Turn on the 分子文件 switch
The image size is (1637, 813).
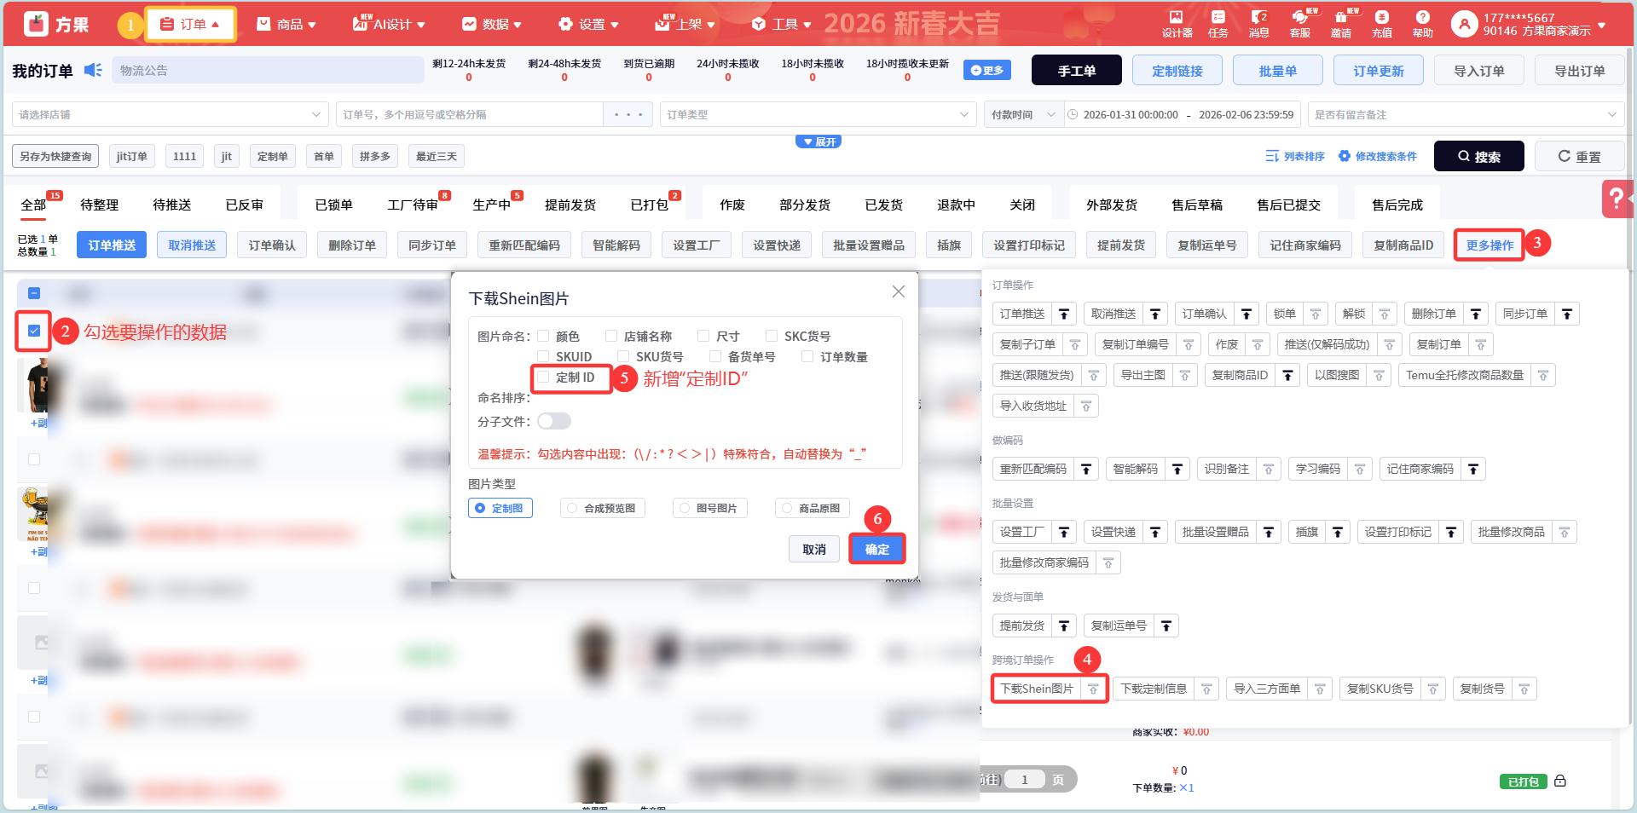pos(554,421)
